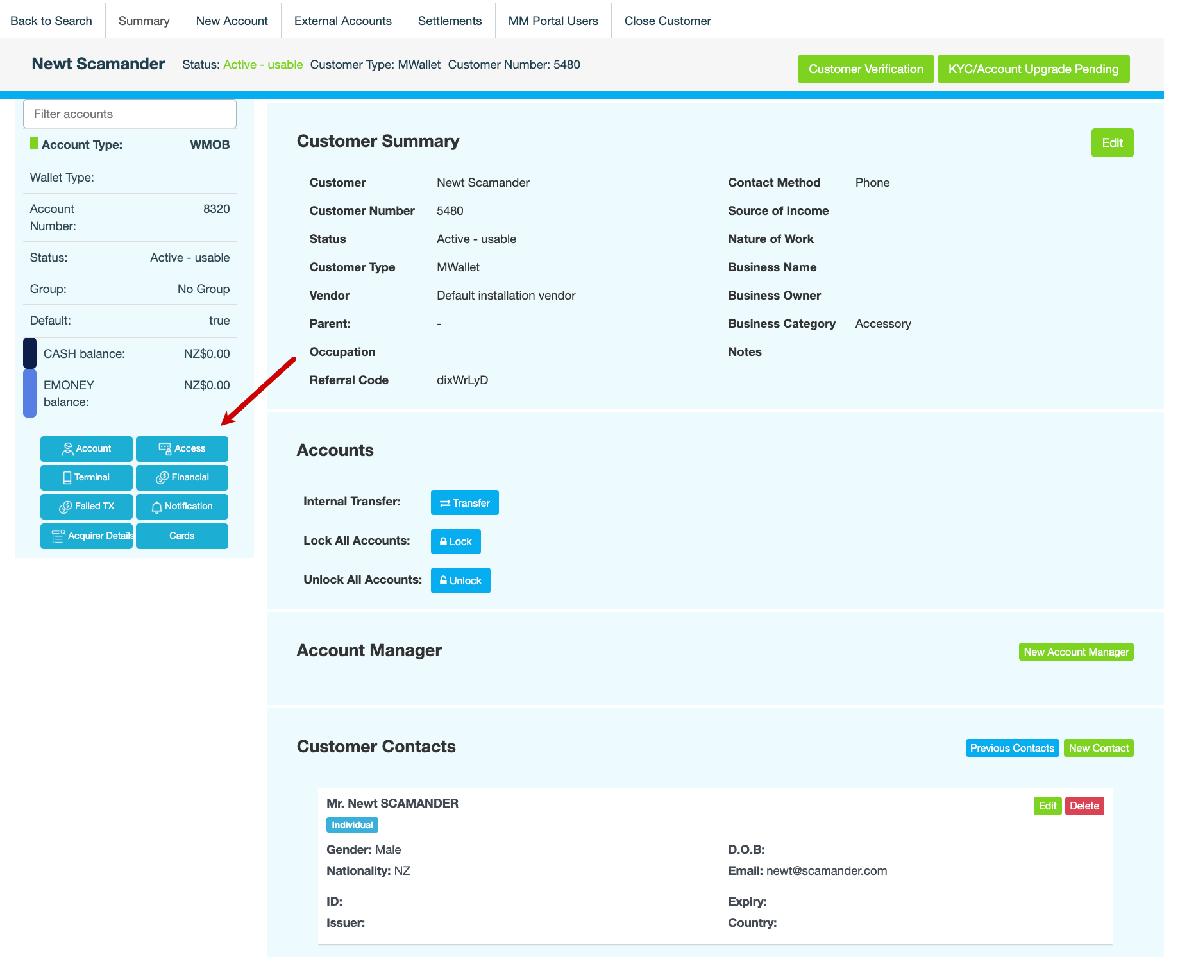Viewport: 1180px width, 957px height.
Task: Open the Access button with keypad icon
Action: (x=181, y=448)
